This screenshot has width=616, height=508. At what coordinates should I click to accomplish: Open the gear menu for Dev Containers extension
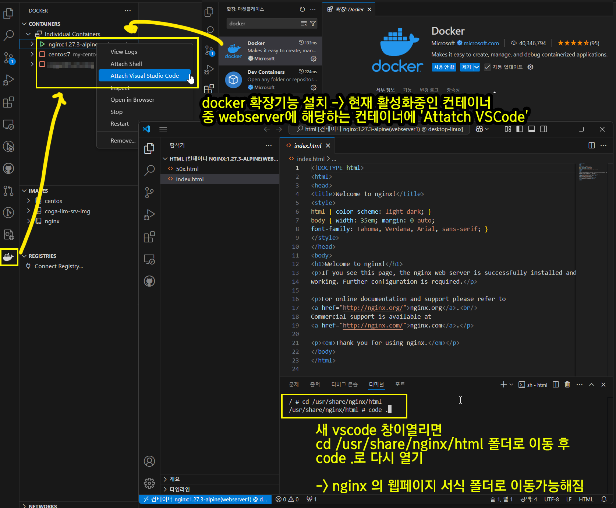point(314,87)
